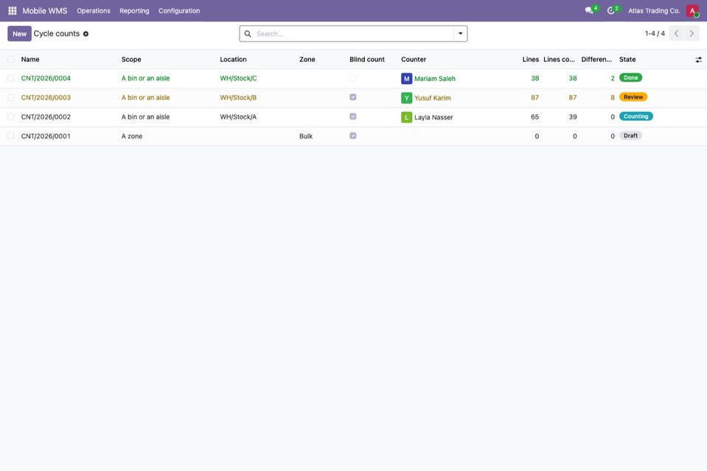The image size is (707, 471).
Task: Click Yusuf Karim's avatar icon
Action: [x=406, y=98]
